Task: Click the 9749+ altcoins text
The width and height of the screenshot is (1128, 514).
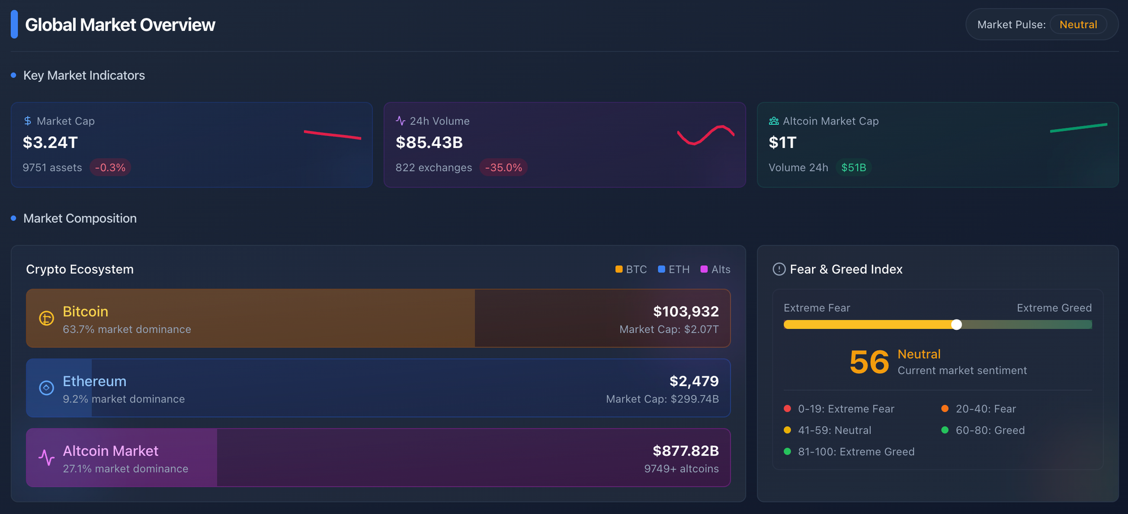Action: click(x=681, y=469)
